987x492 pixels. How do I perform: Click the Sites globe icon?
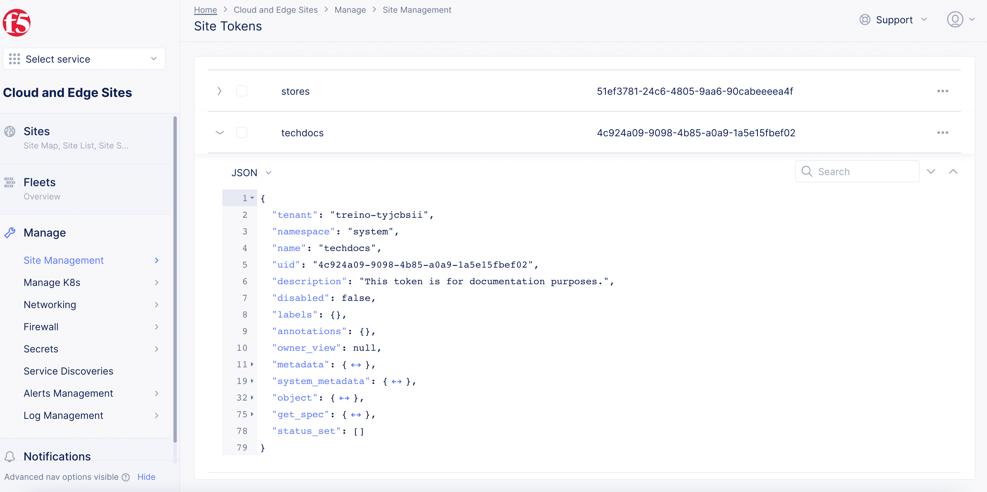coord(10,131)
